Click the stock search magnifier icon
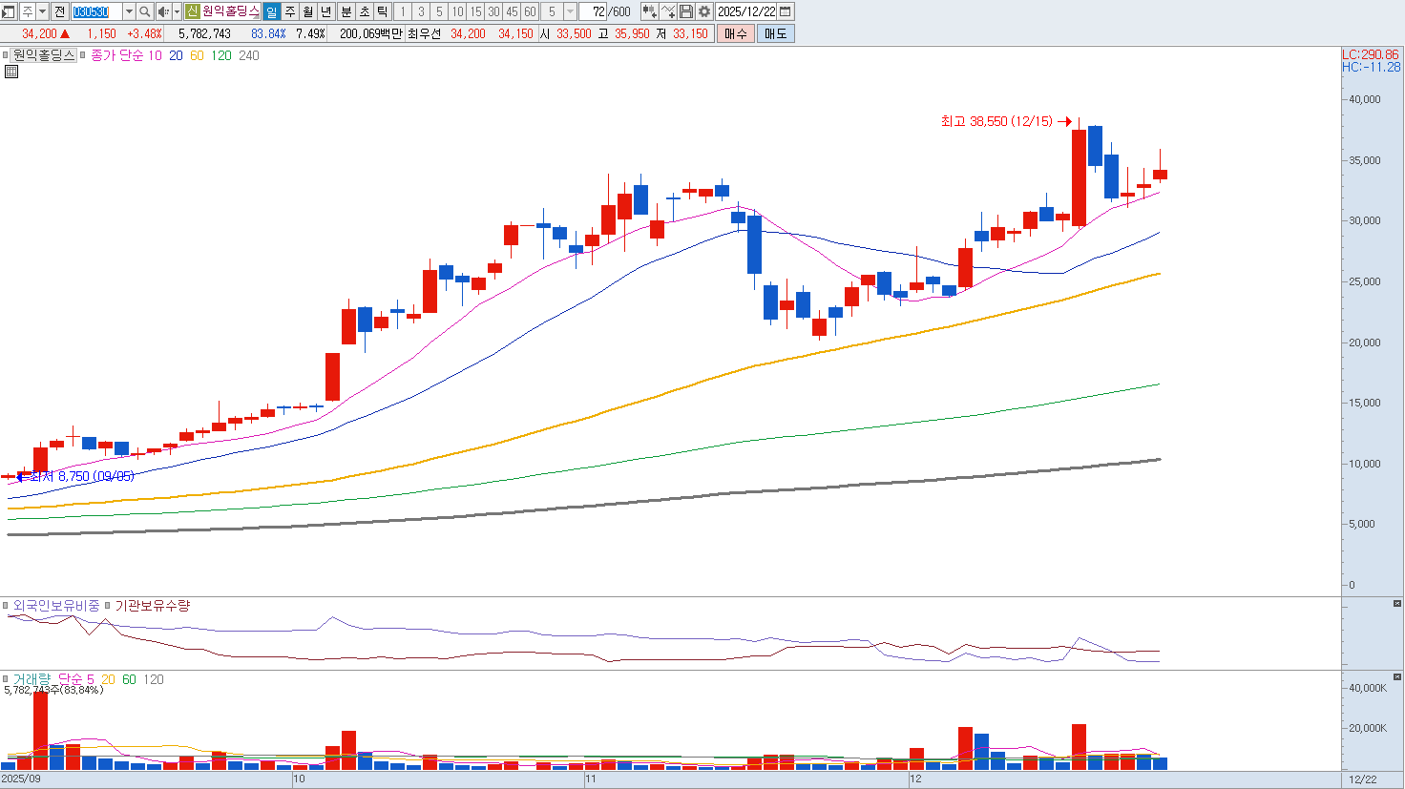The height and width of the screenshot is (789, 1405). click(x=145, y=11)
